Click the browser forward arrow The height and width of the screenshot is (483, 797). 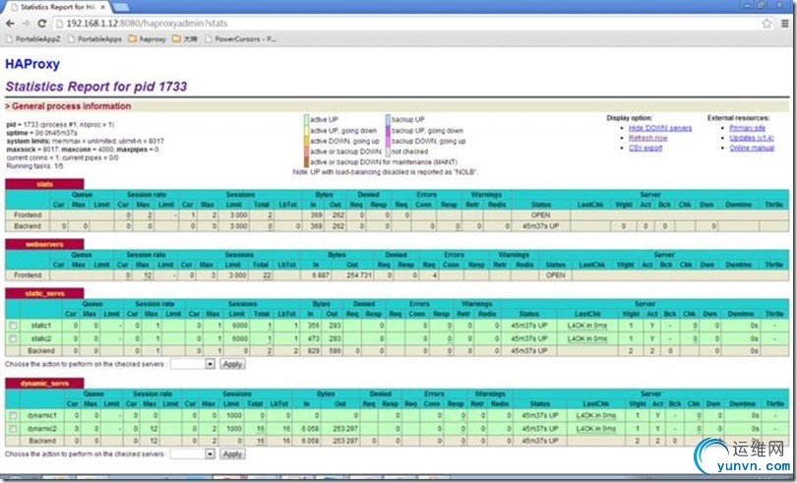pos(27,23)
